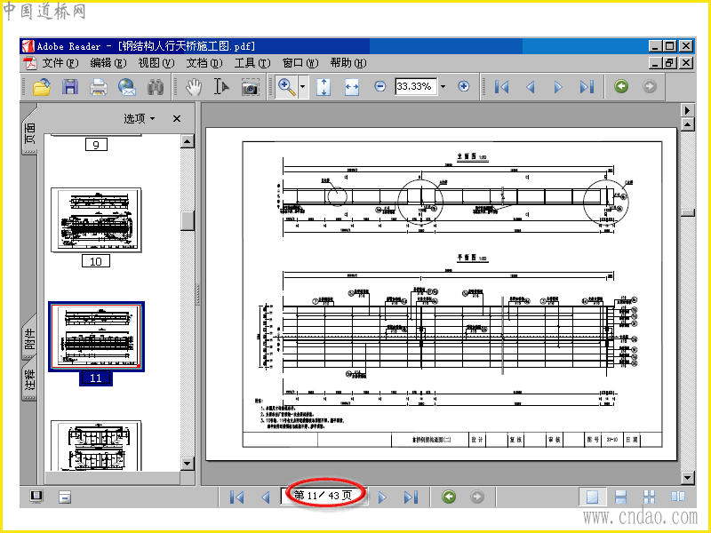Pick the Snapshot camera tool
Viewport: 711px width, 533px height.
click(x=251, y=87)
